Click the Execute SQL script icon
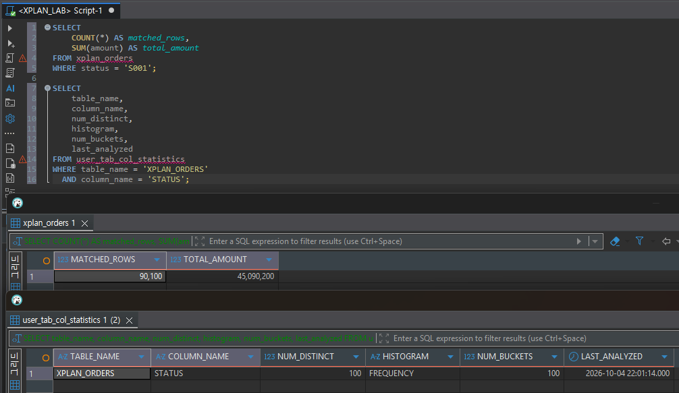This screenshot has height=393, width=679. click(10, 58)
